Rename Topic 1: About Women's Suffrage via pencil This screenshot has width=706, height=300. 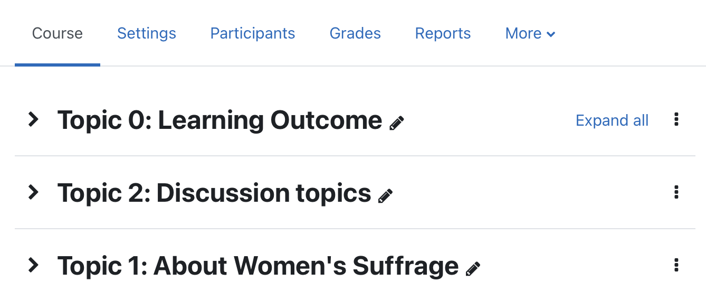(x=473, y=268)
